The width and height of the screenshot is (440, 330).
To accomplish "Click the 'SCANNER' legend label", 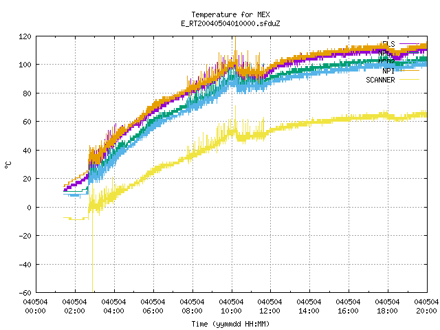I will [380, 80].
